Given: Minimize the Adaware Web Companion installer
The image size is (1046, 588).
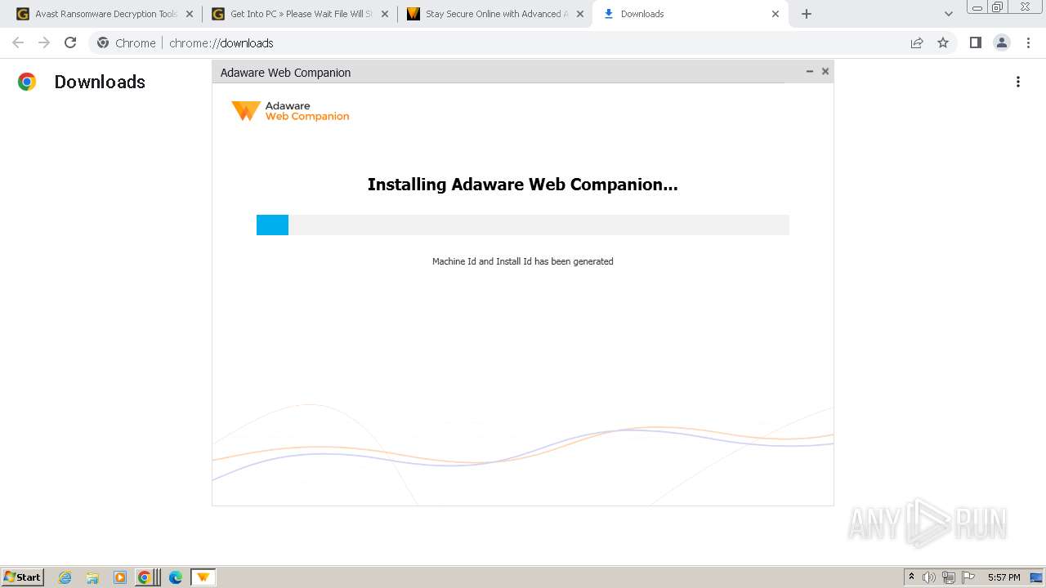Looking at the screenshot, I should pyautogui.click(x=810, y=71).
